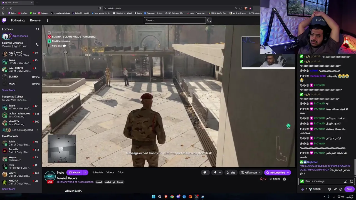
Task: Open the emote picker smiley
Action: click(351, 181)
